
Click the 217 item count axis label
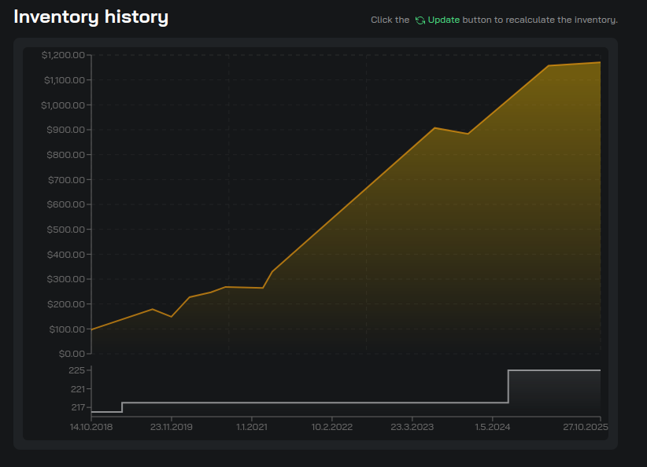click(76, 407)
